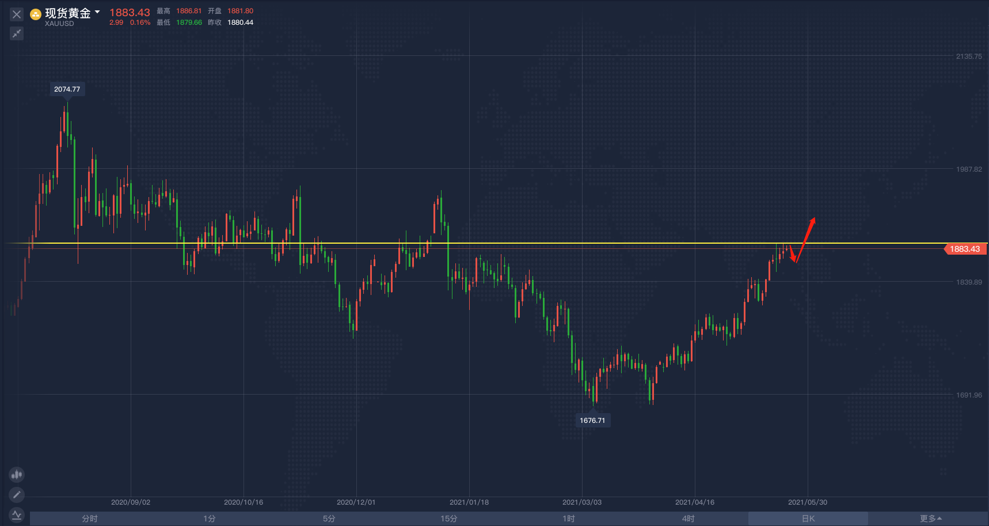Click the 2020/10/16 date axis label

(244, 502)
